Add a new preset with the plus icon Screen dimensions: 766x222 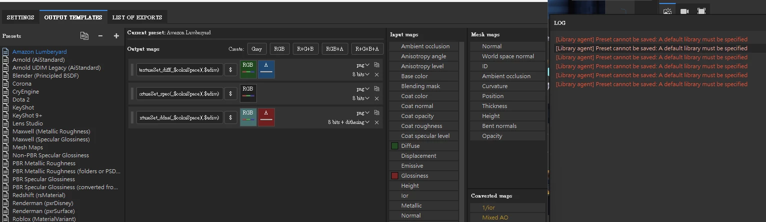coord(116,36)
